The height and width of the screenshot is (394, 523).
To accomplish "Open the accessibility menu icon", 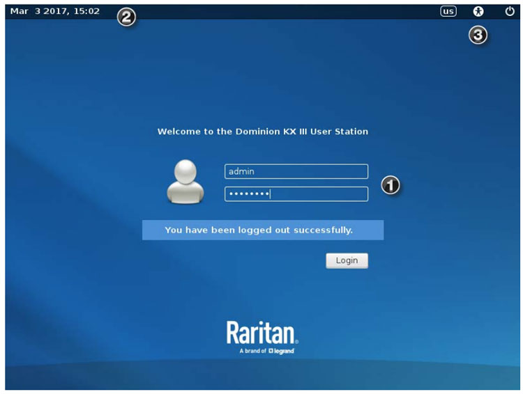I will coord(478,11).
